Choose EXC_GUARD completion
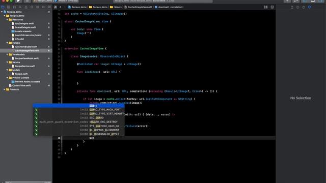 [78, 118]
